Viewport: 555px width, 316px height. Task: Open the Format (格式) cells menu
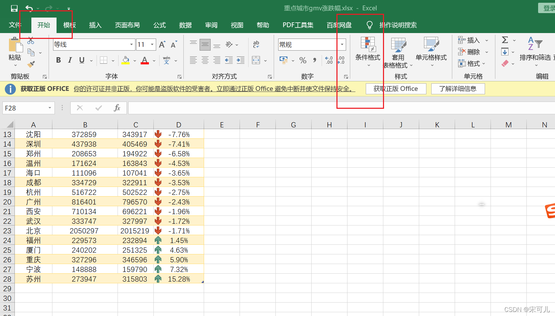[x=472, y=63]
